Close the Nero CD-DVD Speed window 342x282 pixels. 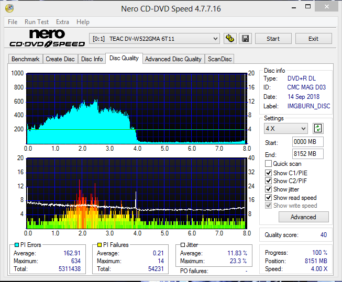click(x=326, y=6)
